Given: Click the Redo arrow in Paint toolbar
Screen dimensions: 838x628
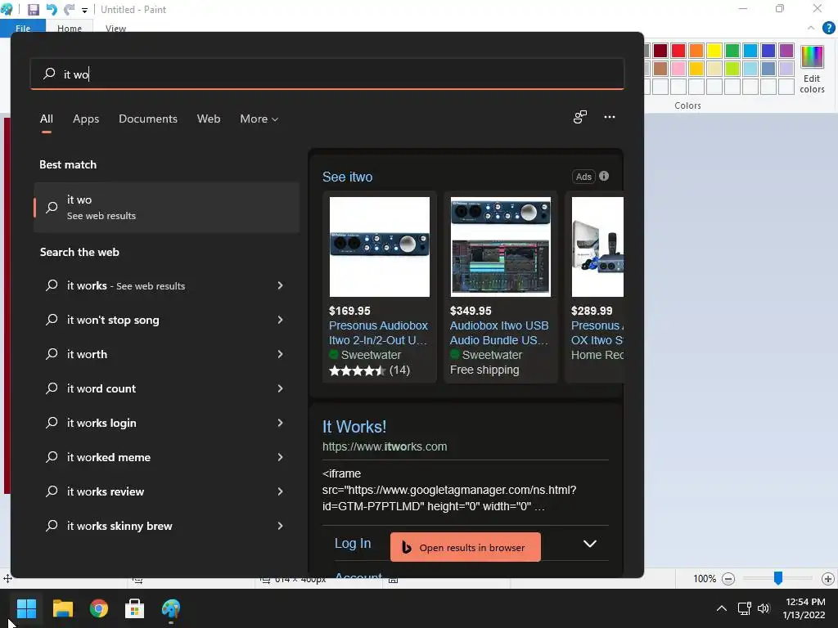Looking at the screenshot, I should click(x=69, y=9).
